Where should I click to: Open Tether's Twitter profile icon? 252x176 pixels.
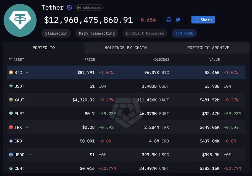[178, 19]
